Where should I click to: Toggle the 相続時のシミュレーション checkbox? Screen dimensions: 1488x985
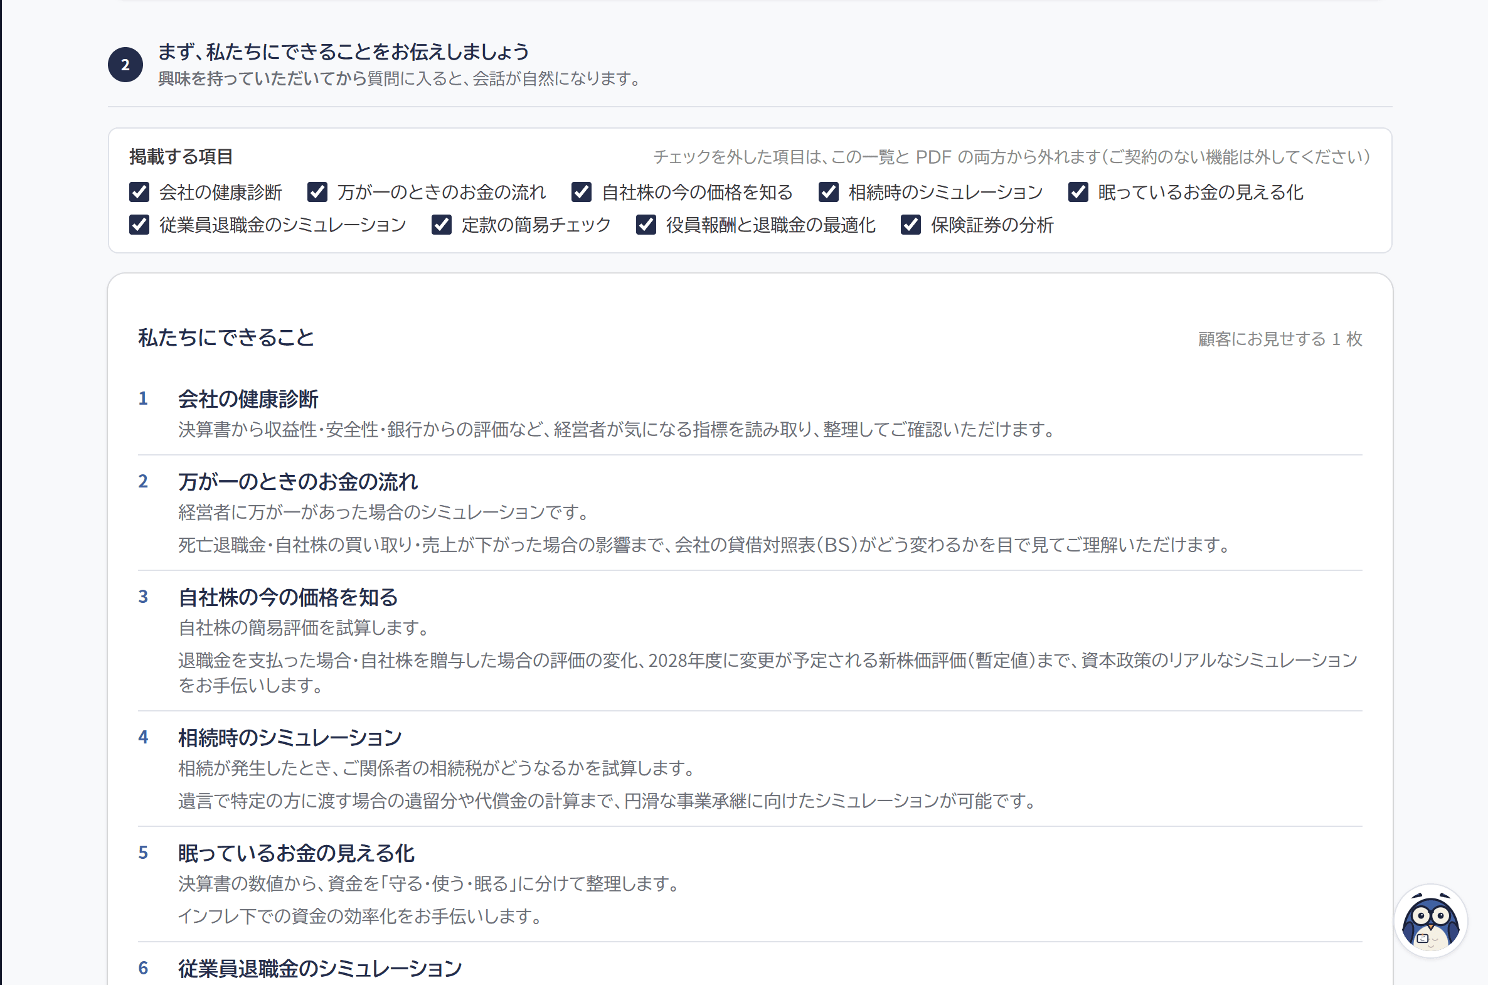pyautogui.click(x=829, y=192)
